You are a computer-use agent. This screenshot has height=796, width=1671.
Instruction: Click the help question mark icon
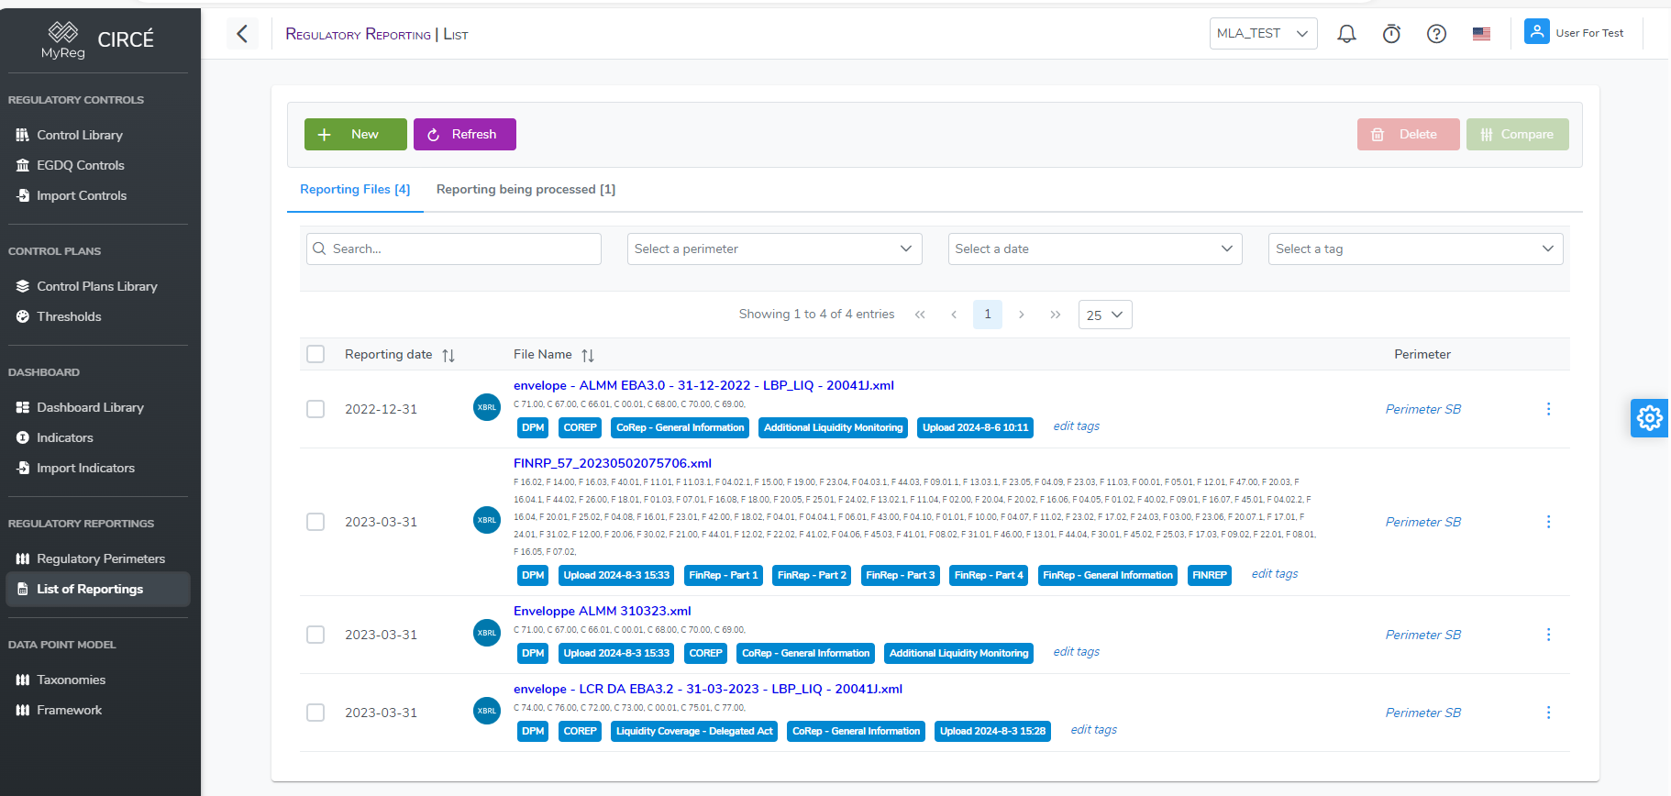[x=1436, y=34]
